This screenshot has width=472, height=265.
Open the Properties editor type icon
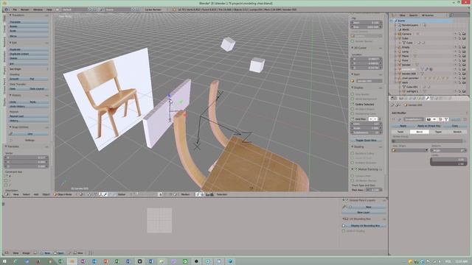[393, 98]
